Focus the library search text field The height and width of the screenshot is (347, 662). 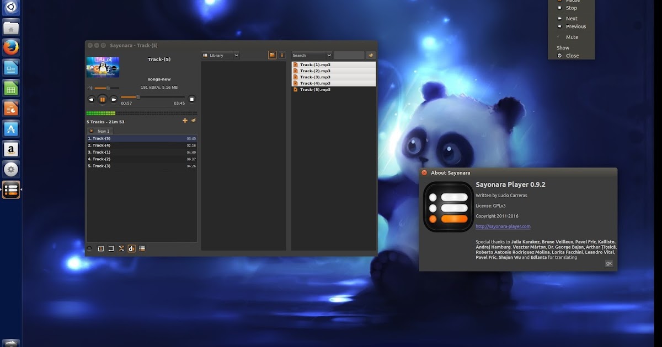(349, 55)
